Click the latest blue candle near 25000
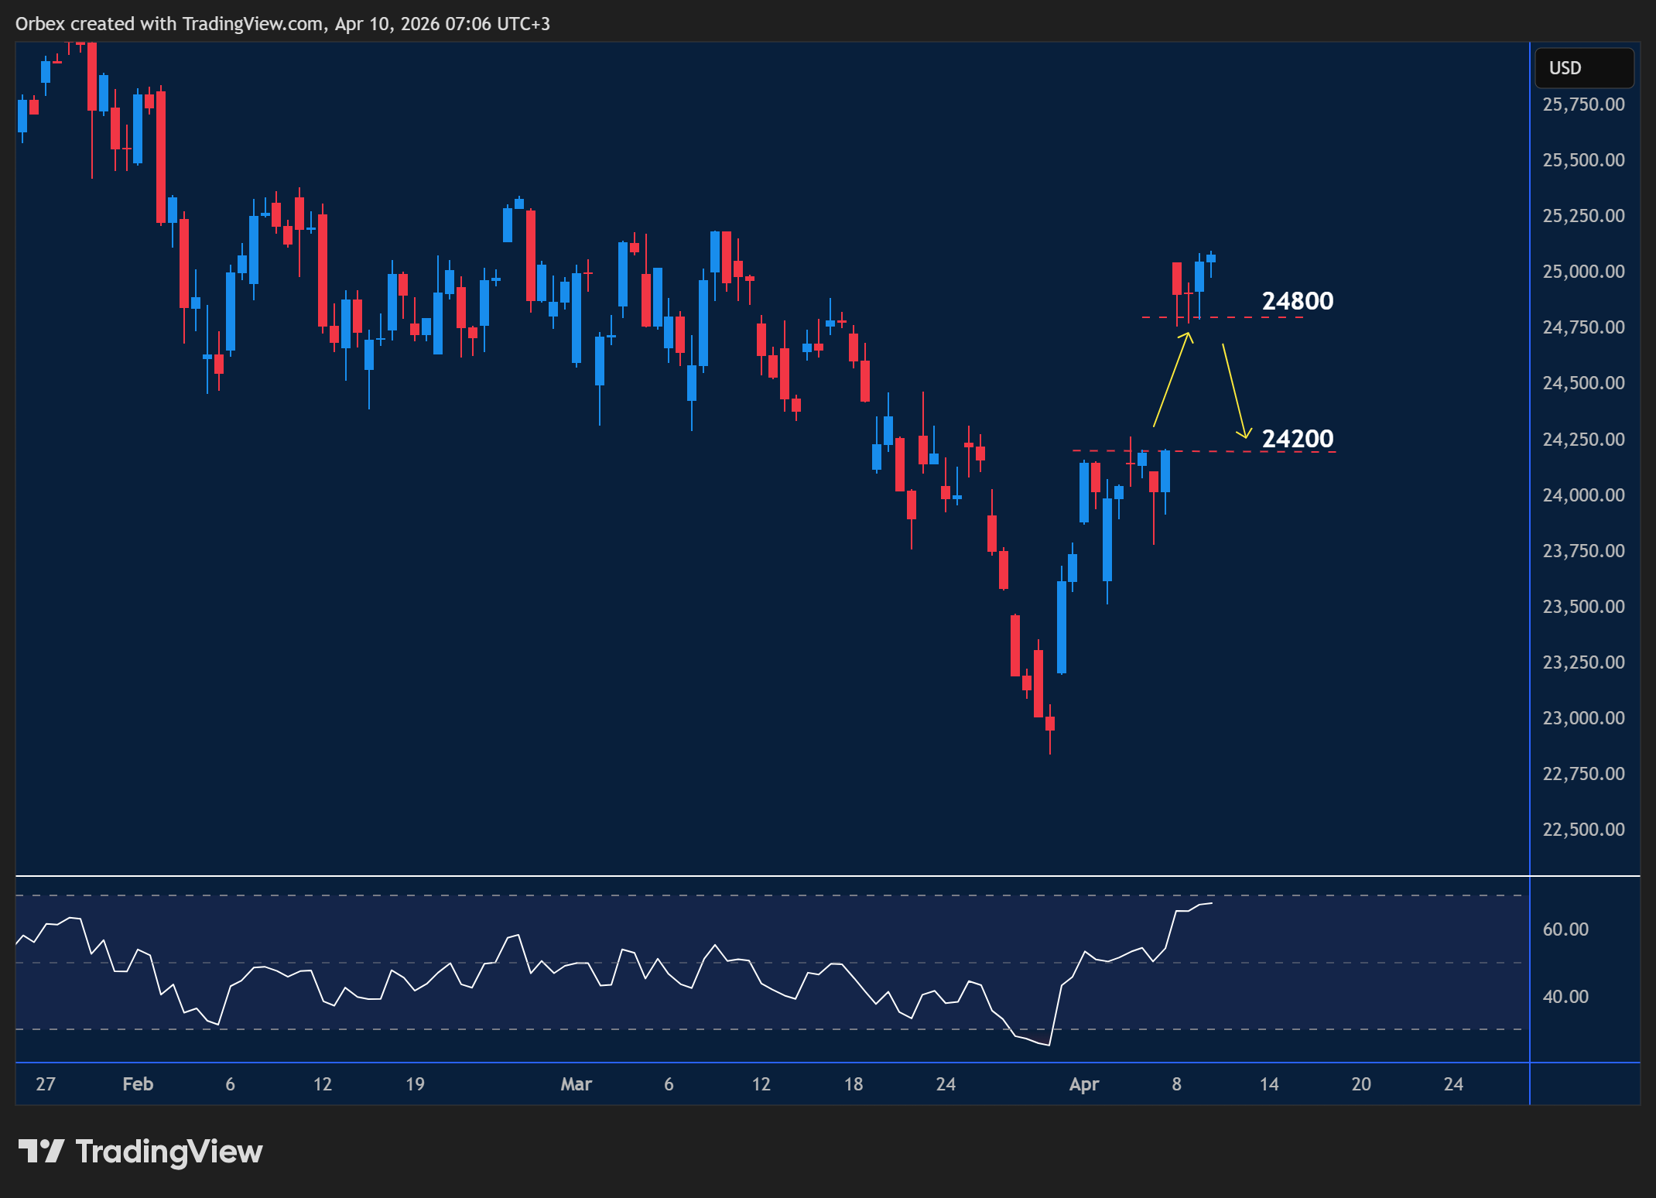Screen dimensions: 1656x1198 coord(1209,259)
